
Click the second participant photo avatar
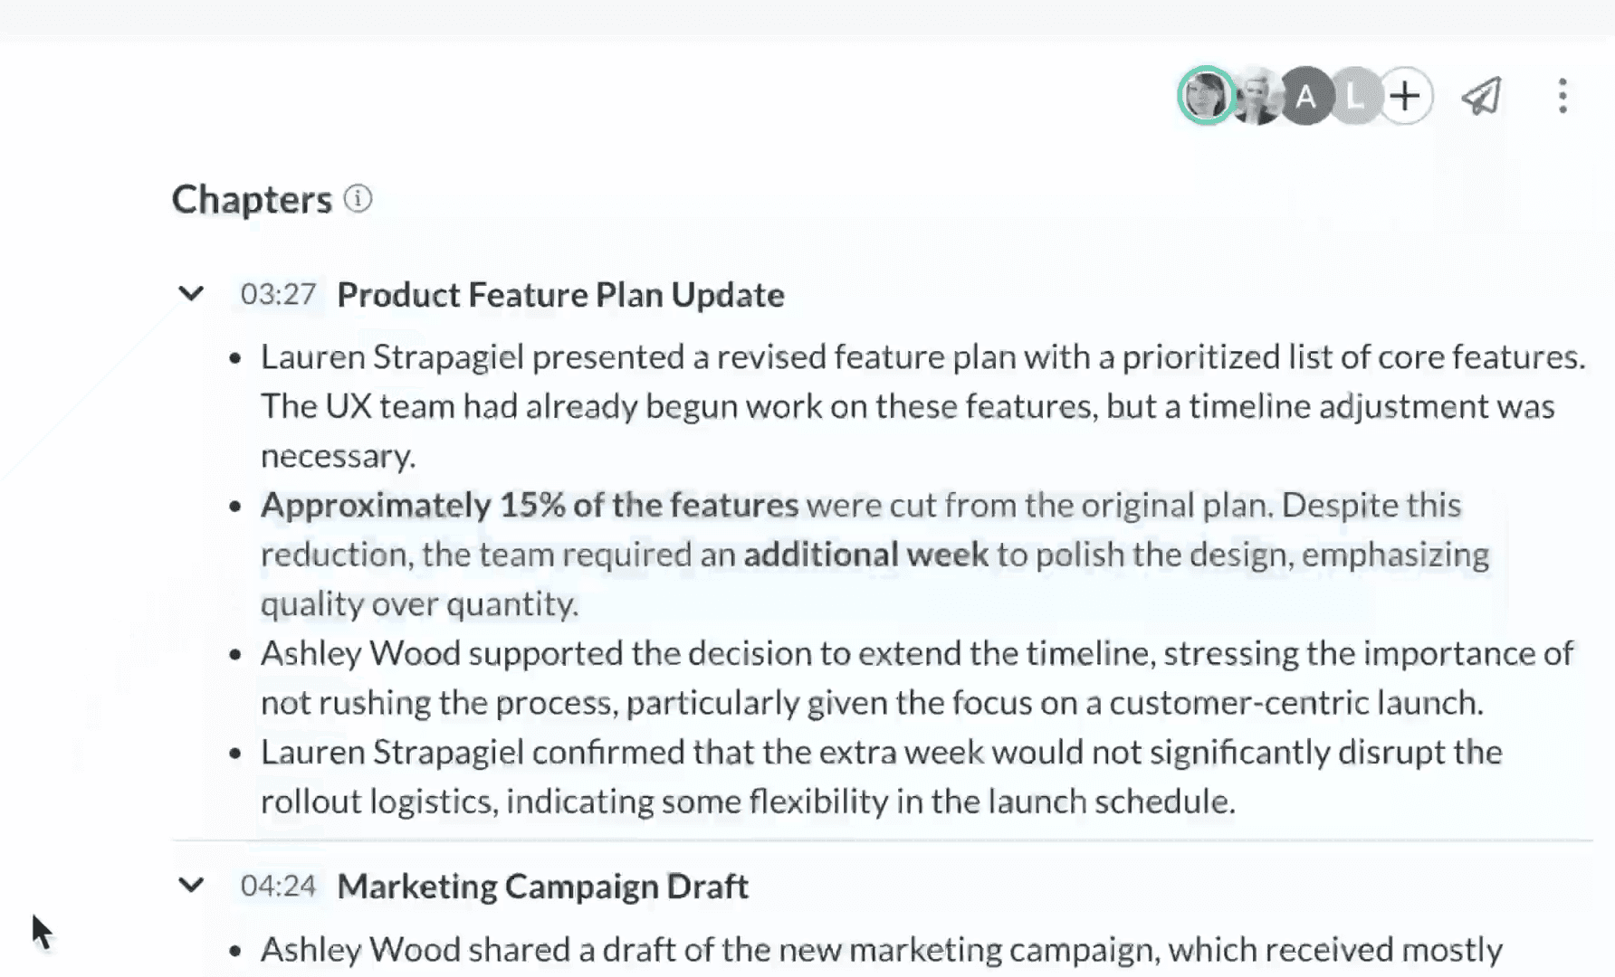(1257, 95)
